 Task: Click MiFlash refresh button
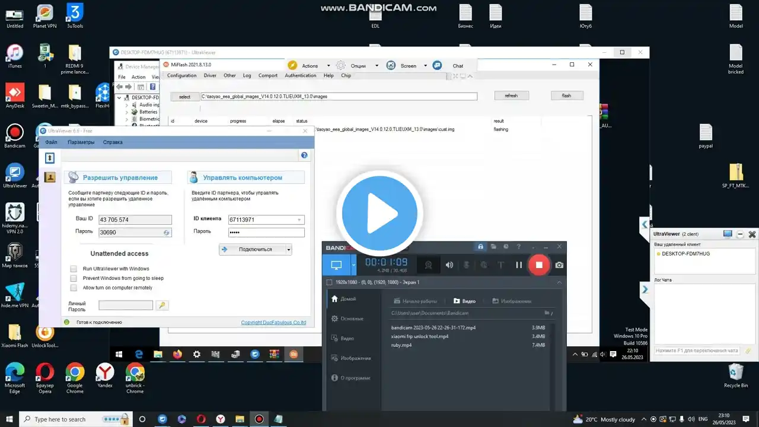[x=511, y=95]
